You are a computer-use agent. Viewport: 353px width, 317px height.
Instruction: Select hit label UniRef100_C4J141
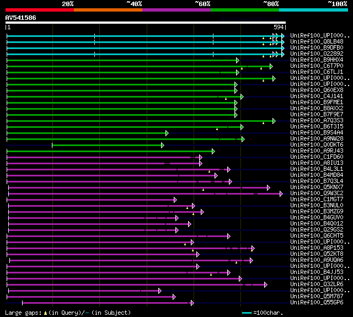pyautogui.click(x=317, y=96)
